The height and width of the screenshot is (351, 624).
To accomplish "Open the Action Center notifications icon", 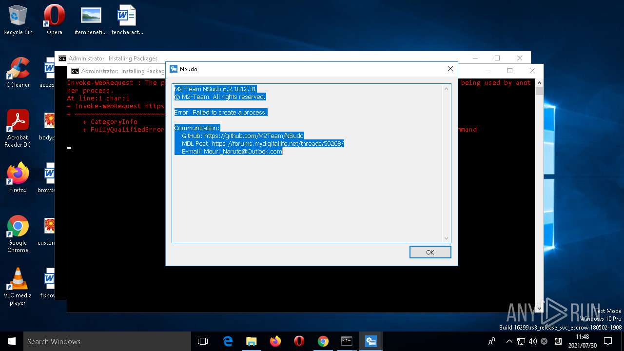I will [x=608, y=341].
